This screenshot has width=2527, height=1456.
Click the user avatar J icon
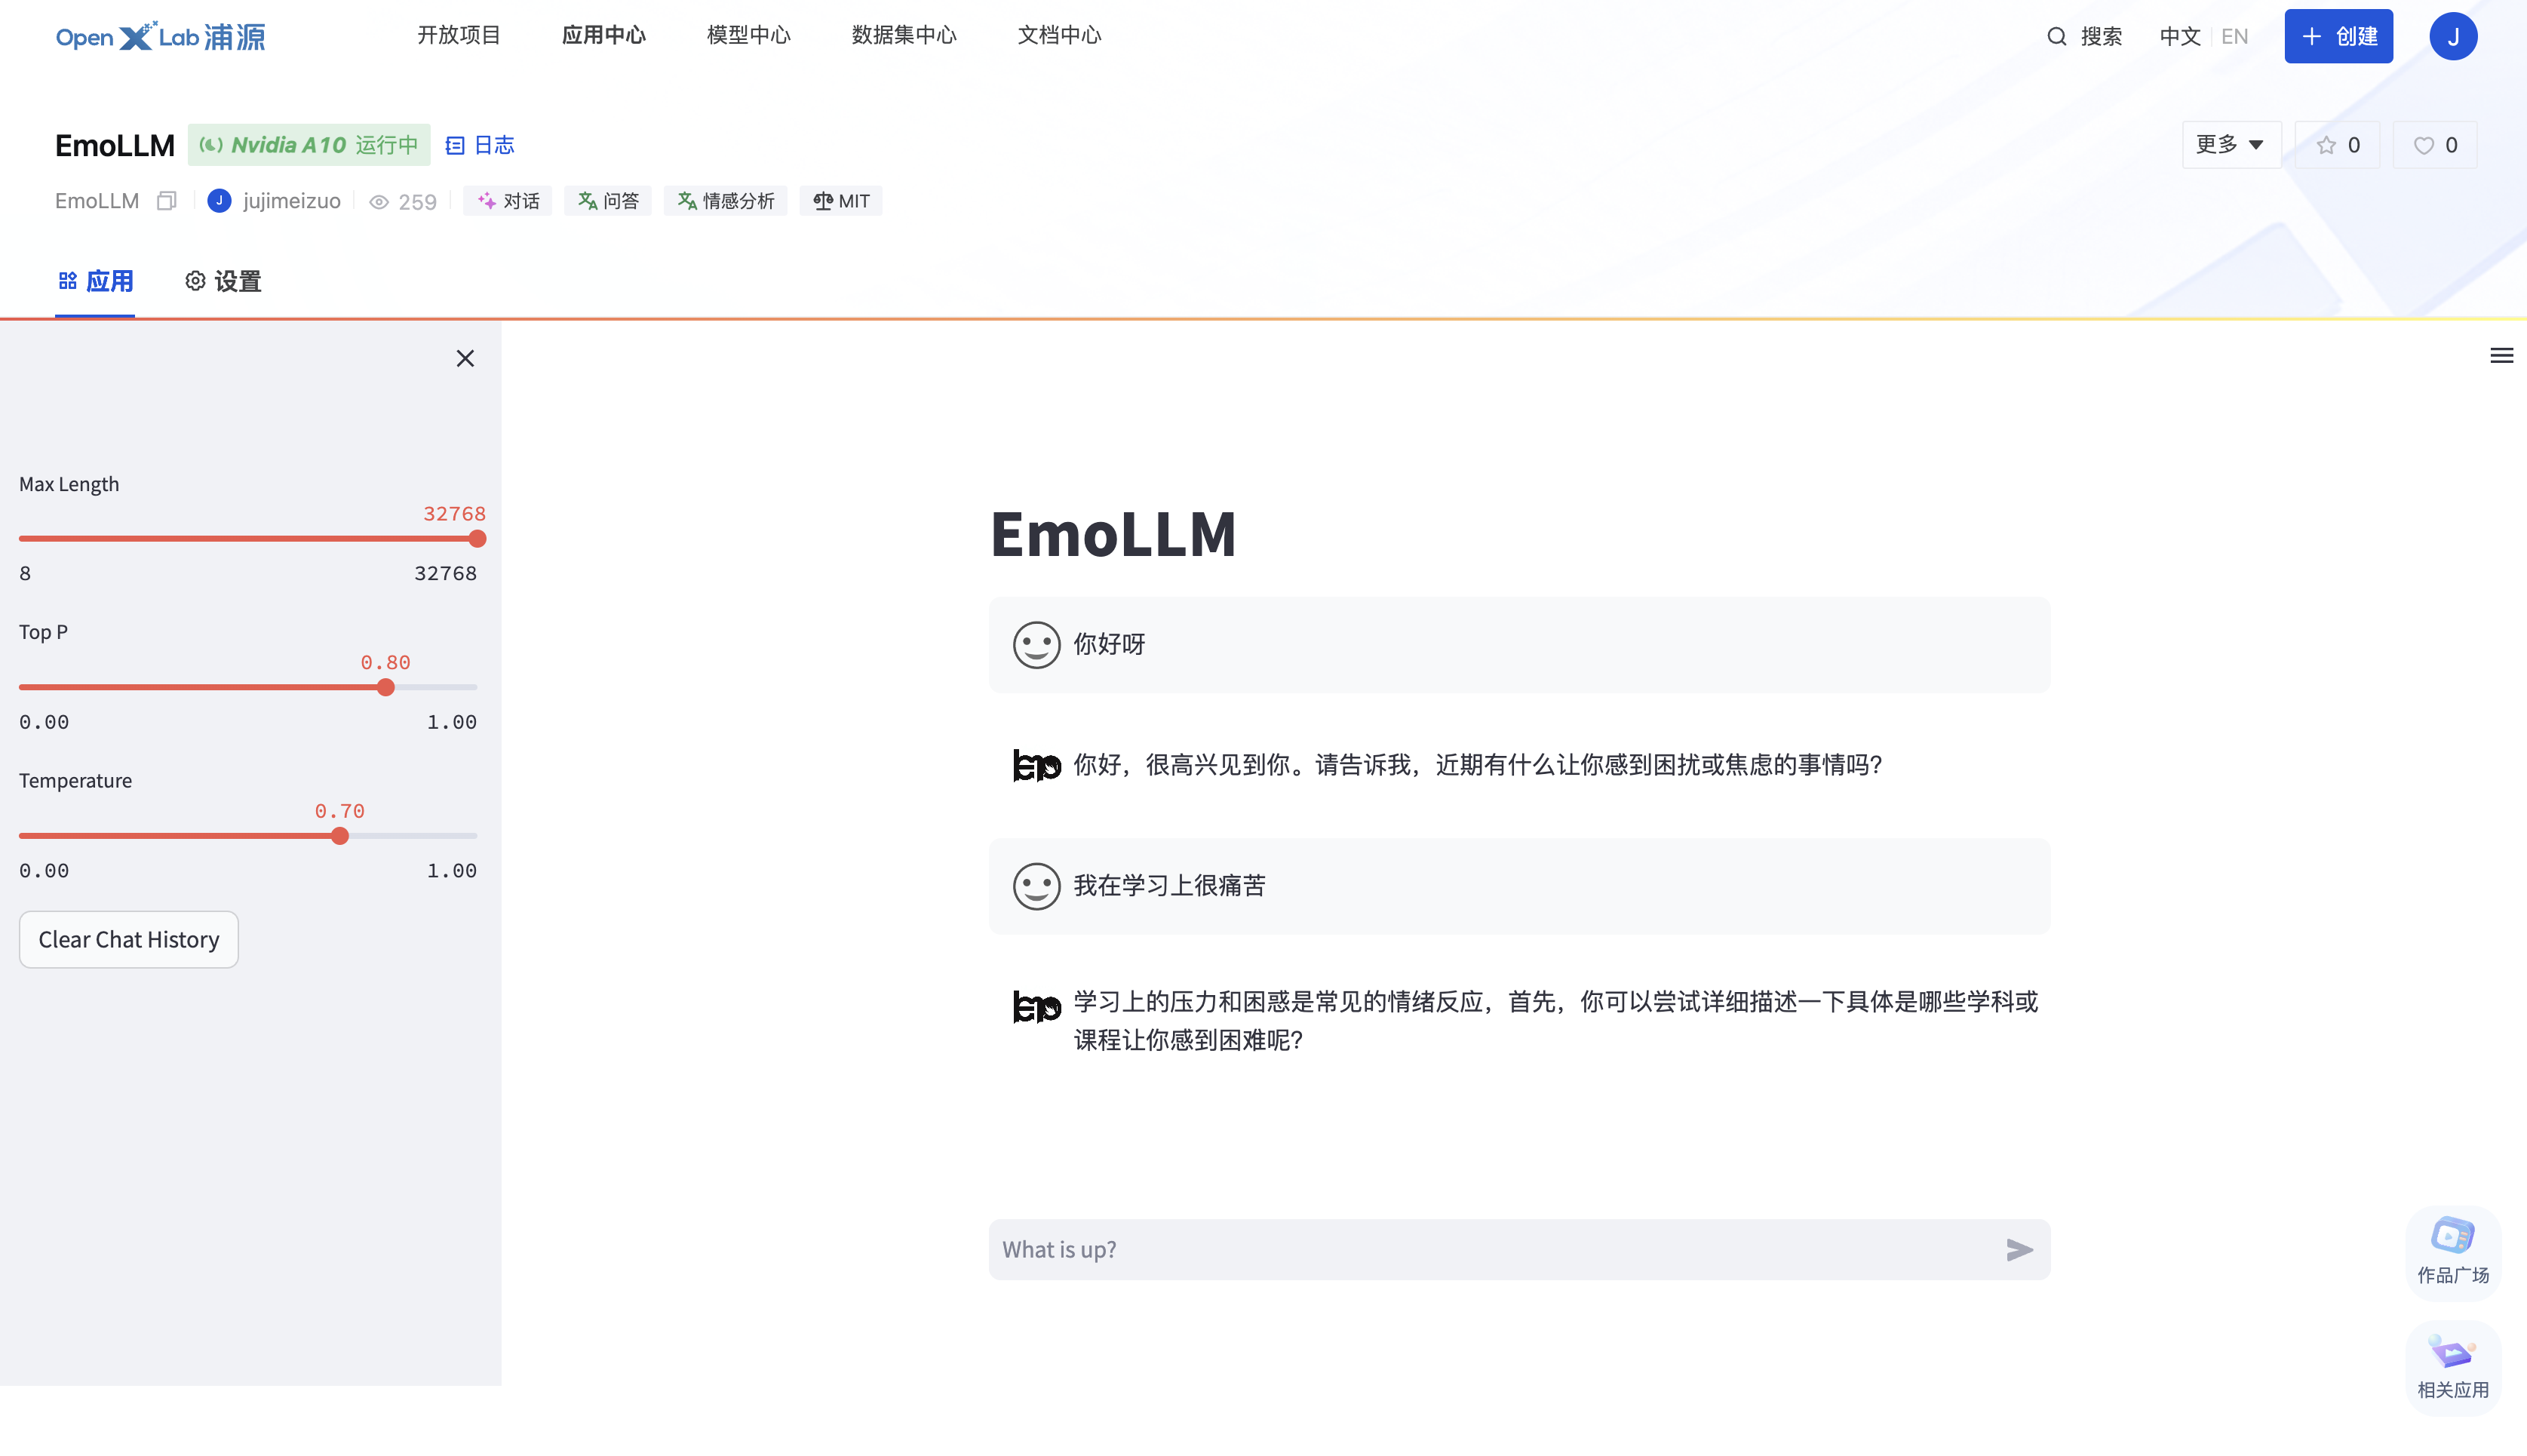pos(2452,37)
